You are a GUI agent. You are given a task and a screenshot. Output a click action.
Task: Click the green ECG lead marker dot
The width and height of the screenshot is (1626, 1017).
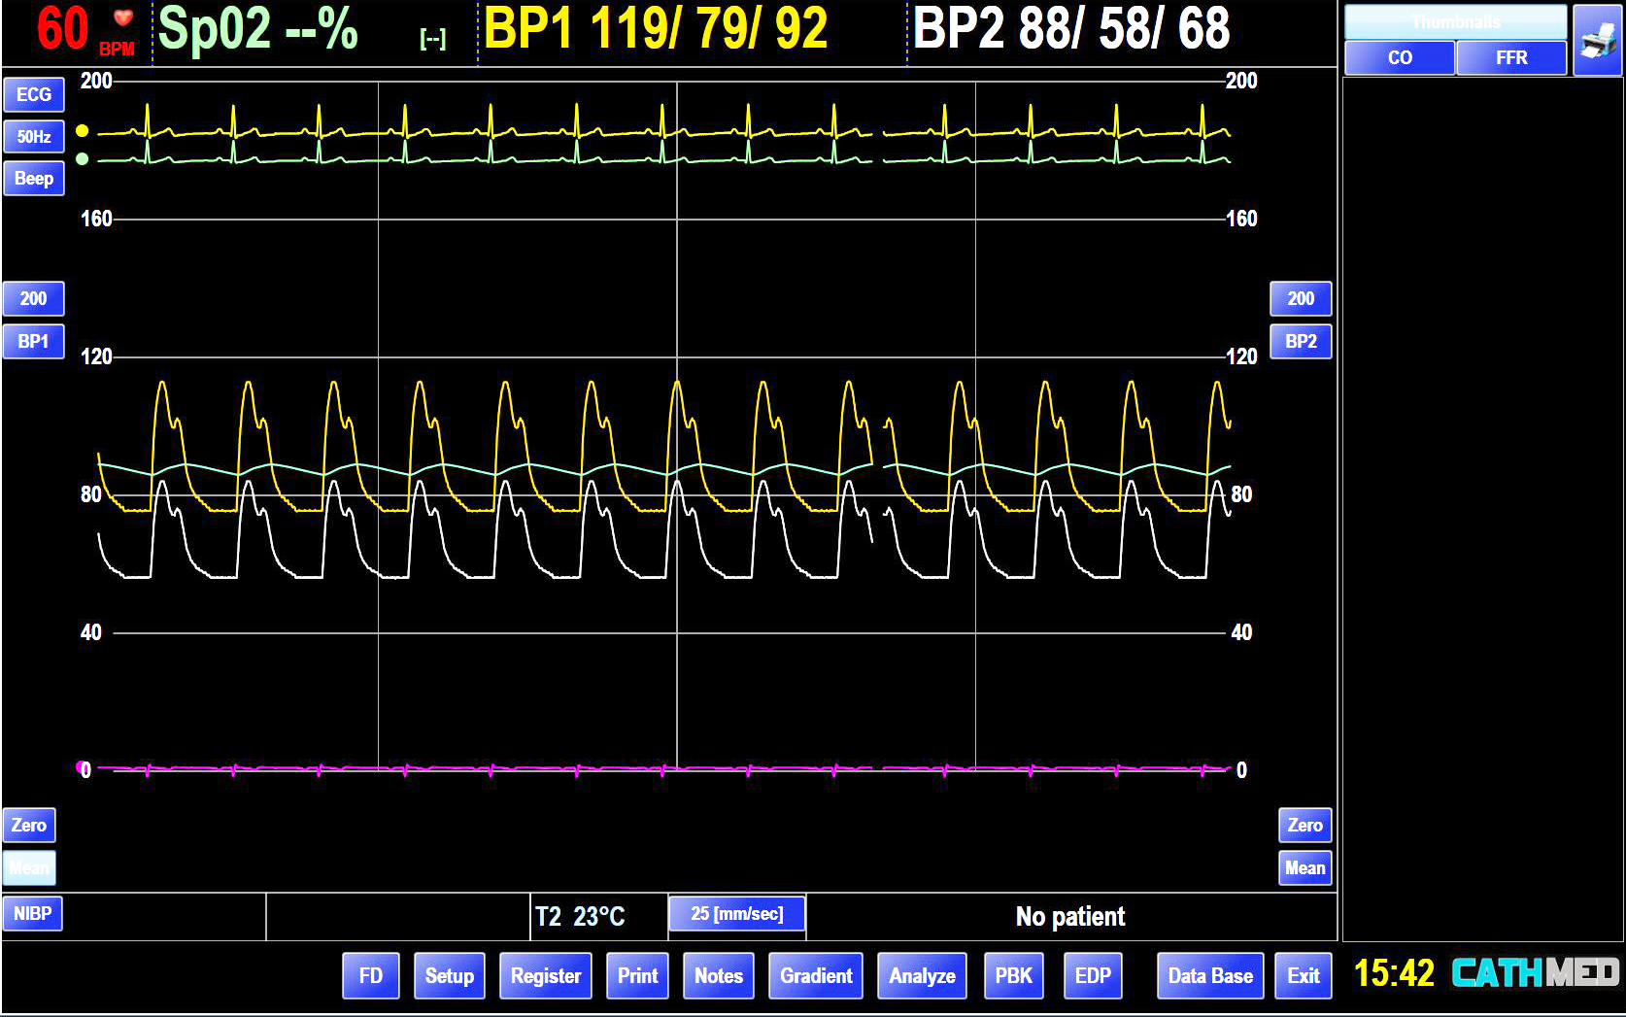83,159
